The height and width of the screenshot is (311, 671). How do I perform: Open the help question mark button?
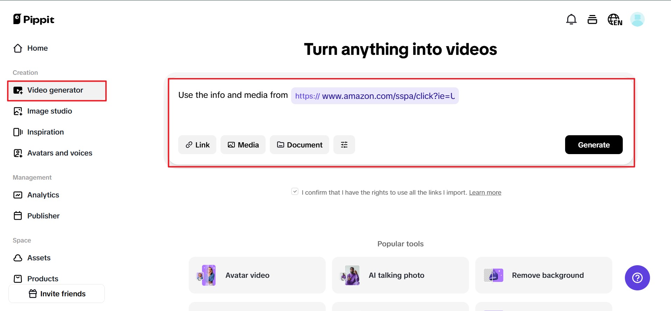637,278
